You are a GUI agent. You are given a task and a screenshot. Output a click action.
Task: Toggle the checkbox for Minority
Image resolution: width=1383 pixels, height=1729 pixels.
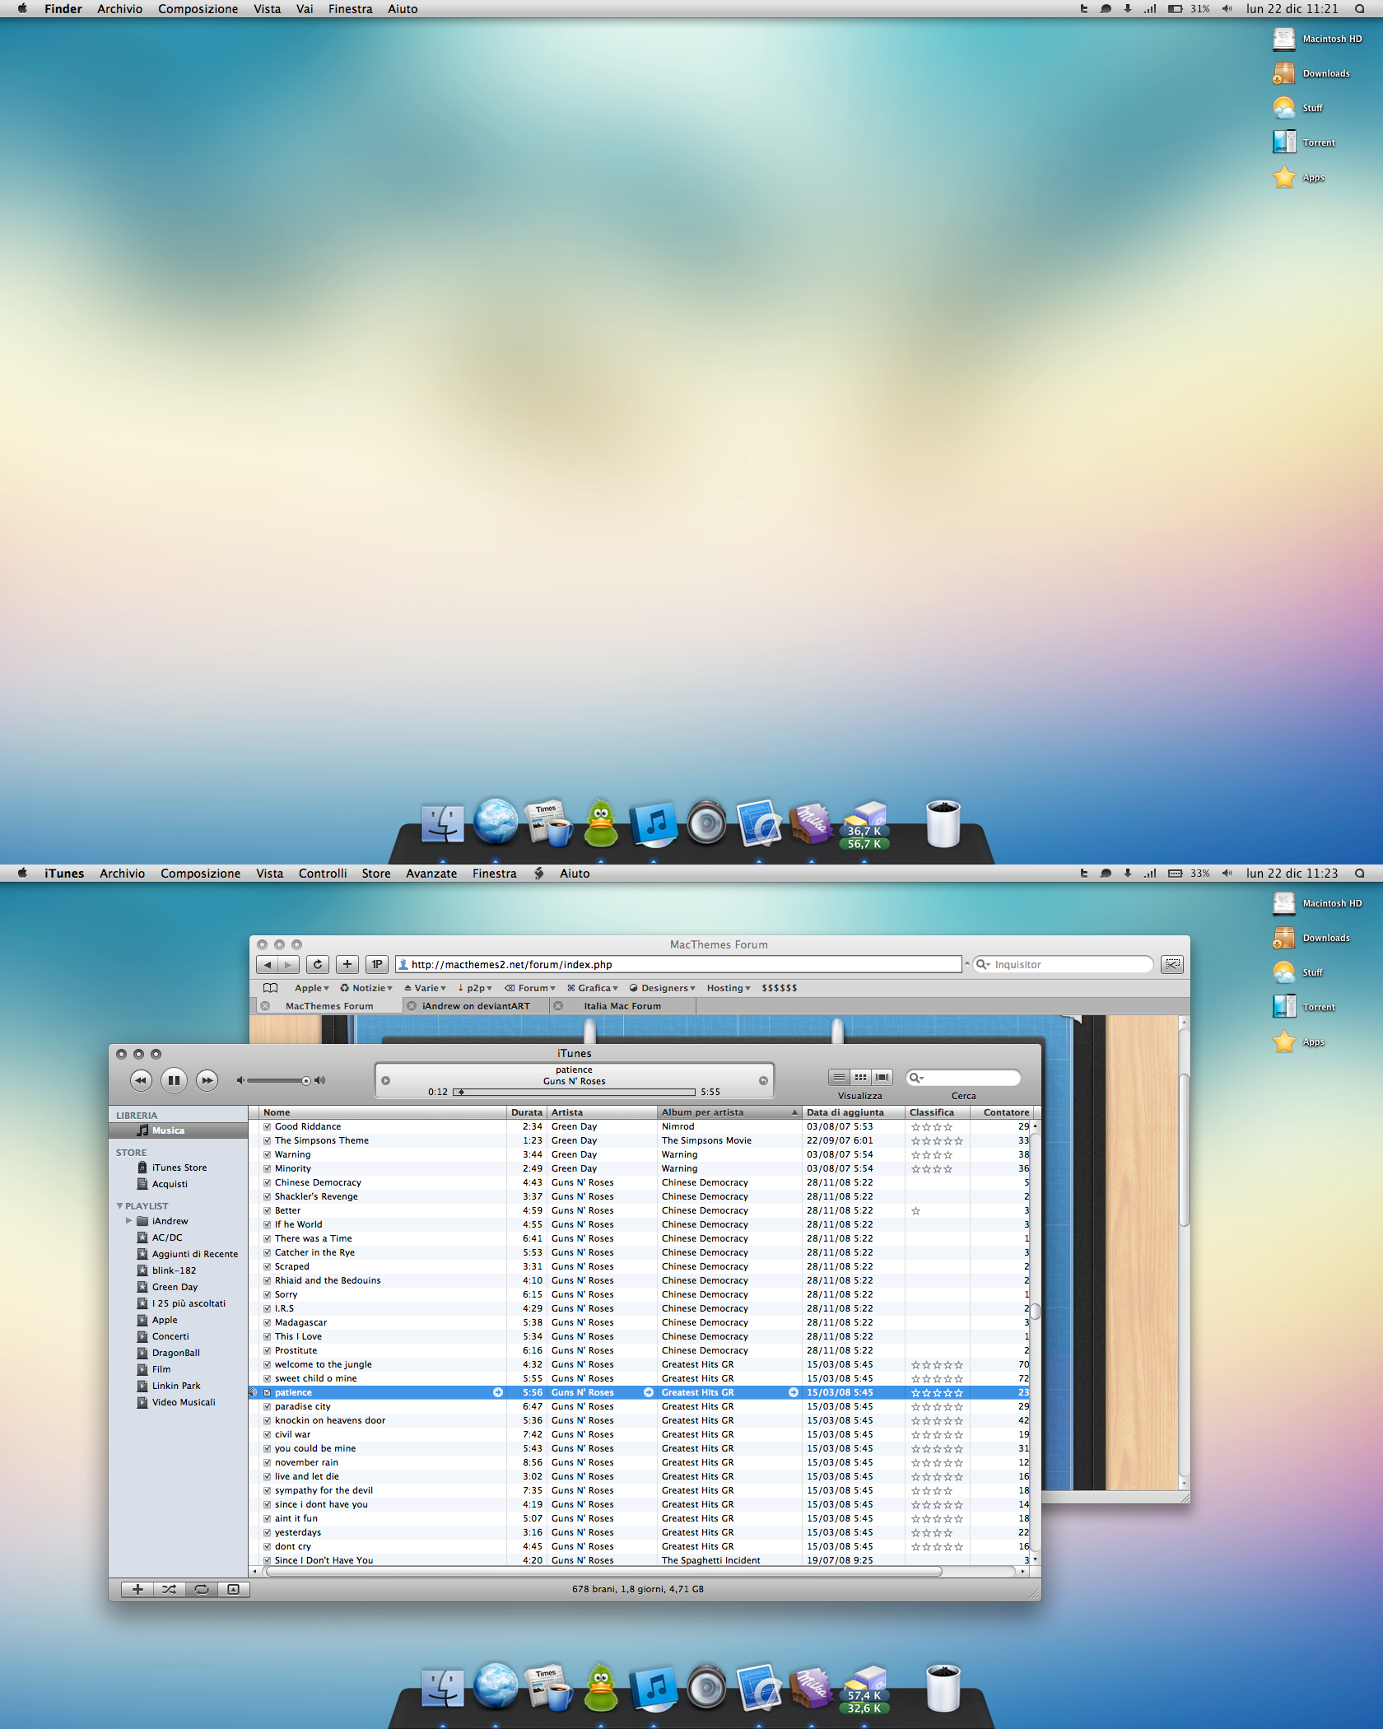(268, 1168)
